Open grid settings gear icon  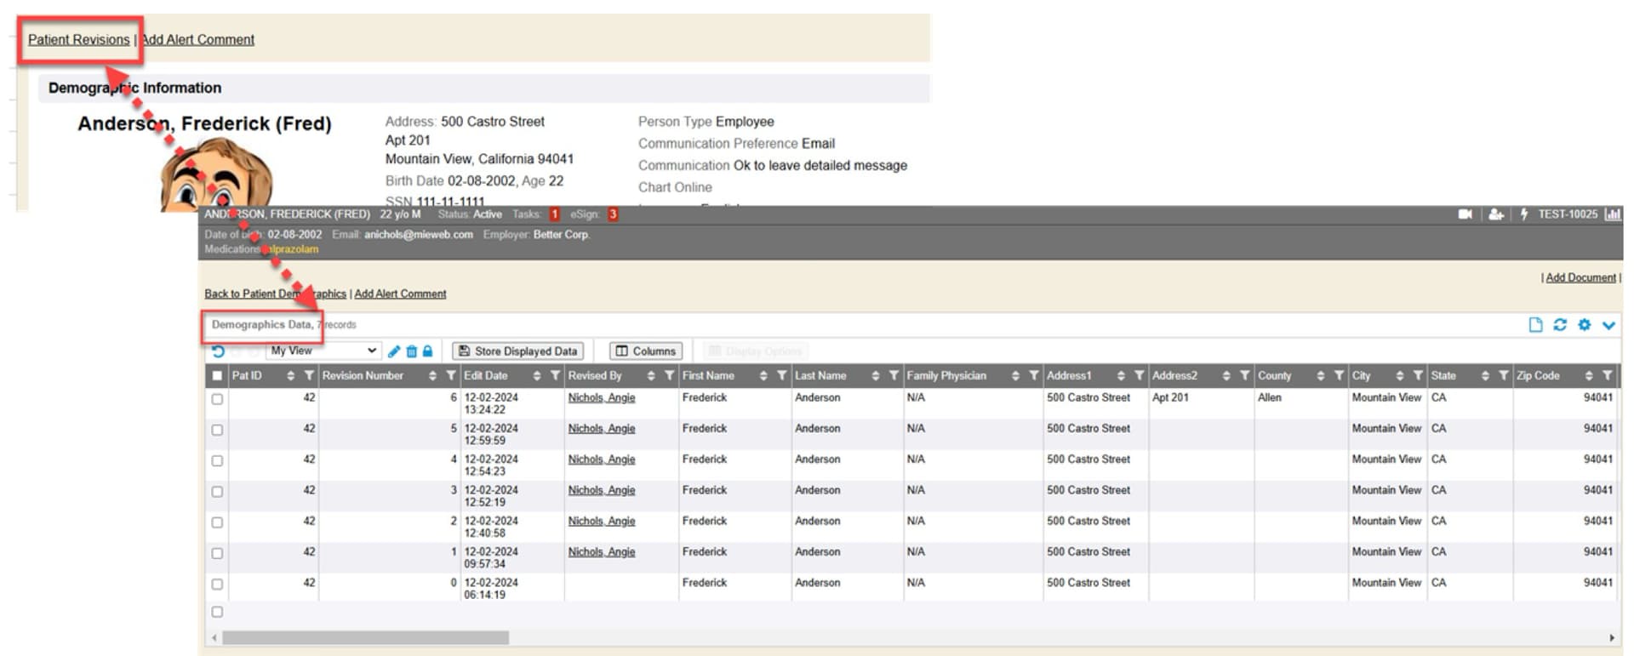click(1584, 325)
